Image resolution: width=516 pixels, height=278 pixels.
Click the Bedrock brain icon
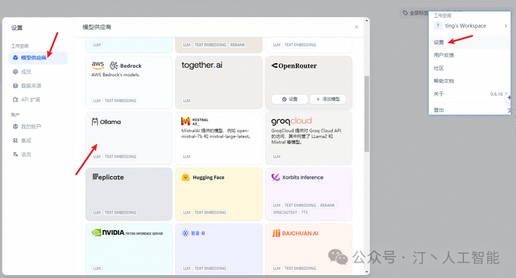click(114, 66)
